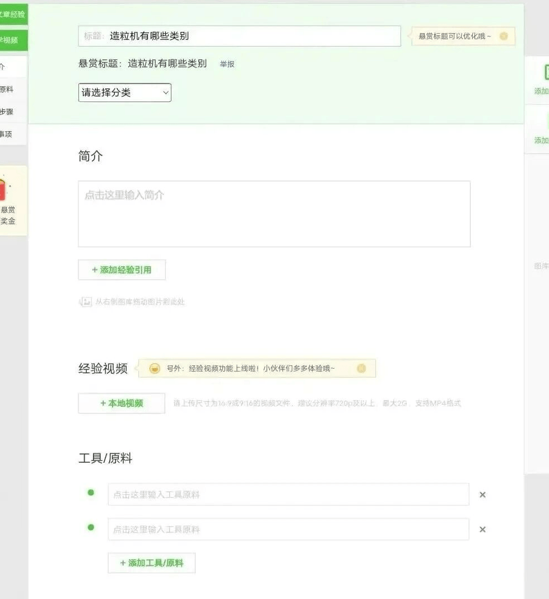Image resolution: width=549 pixels, height=599 pixels.
Task: Click the top green 添加 icon on right panel
Action: (x=545, y=73)
